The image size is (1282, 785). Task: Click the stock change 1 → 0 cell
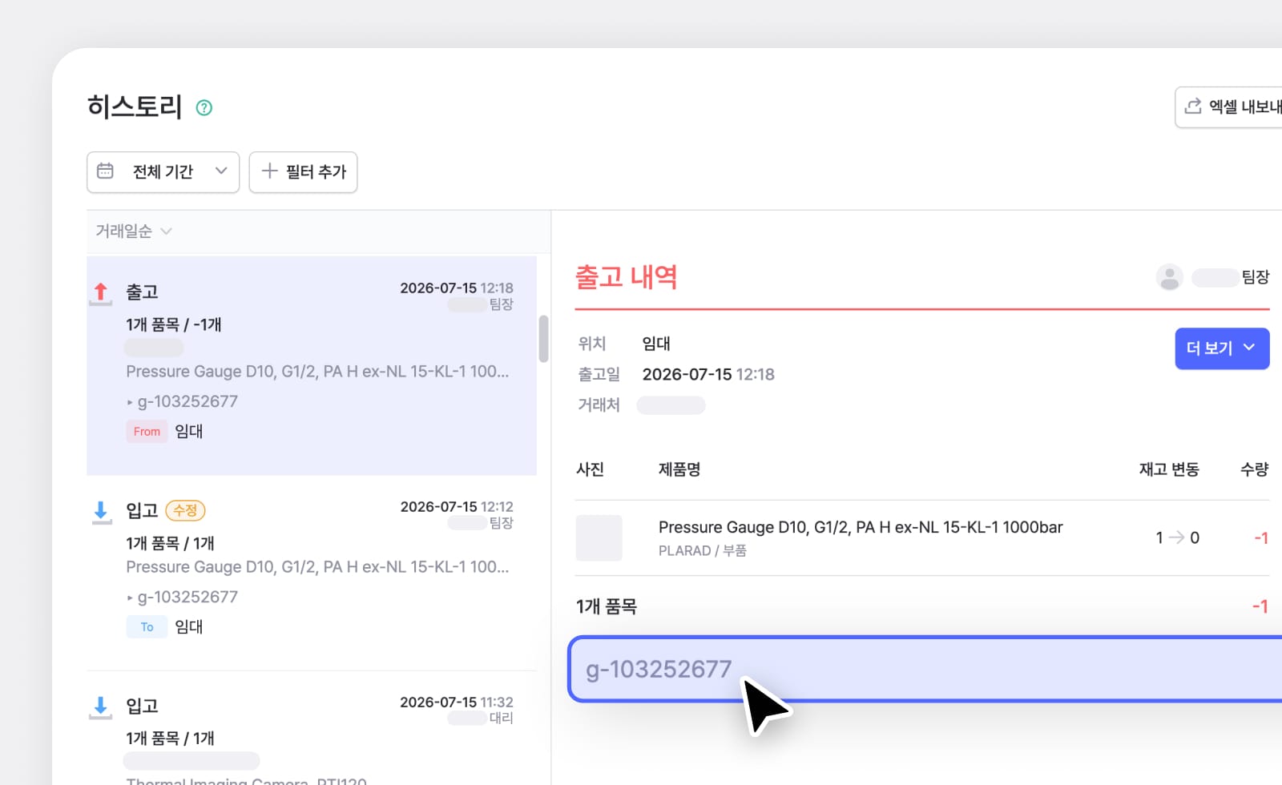(x=1177, y=537)
